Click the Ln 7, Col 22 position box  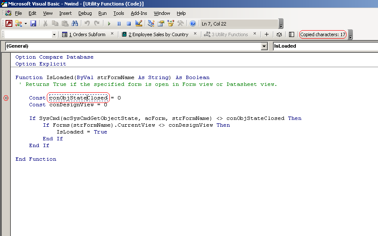[x=239, y=24]
